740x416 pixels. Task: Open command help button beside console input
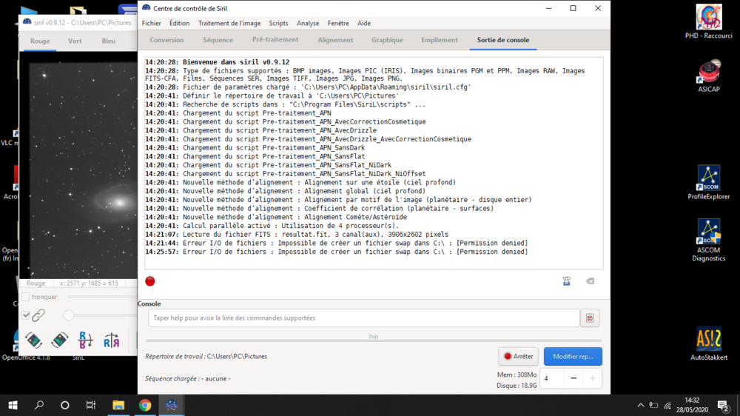[590, 318]
